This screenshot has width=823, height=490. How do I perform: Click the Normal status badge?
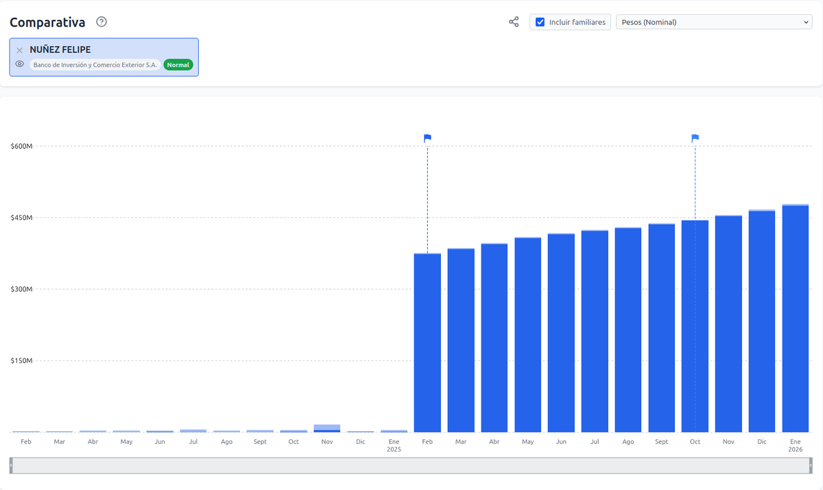coord(178,64)
